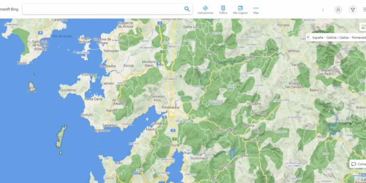Viewport: 366px width, 183px height.
Task: Click the Xende label
Action: [x=258, y=131]
